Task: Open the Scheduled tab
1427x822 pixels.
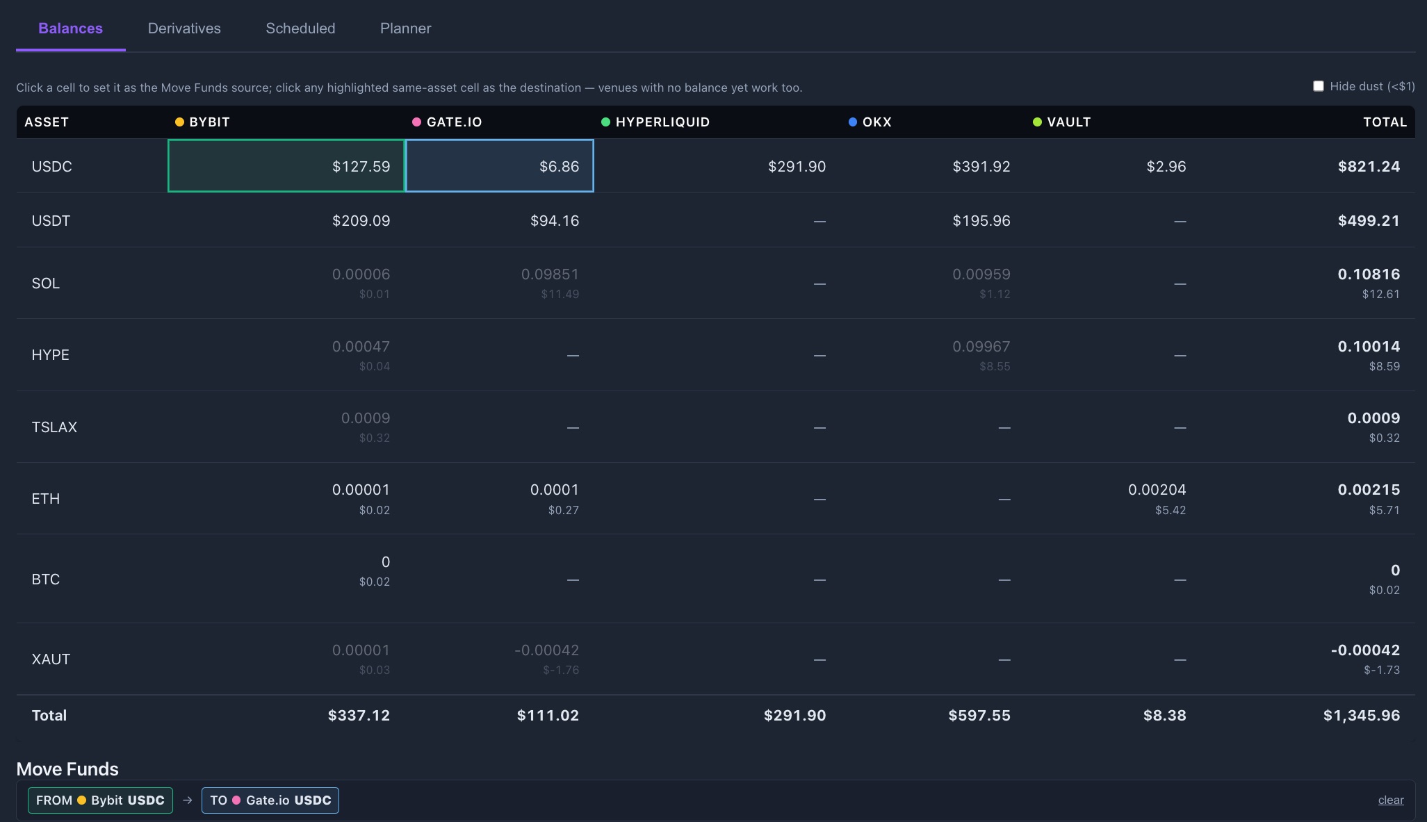Action: [300, 28]
